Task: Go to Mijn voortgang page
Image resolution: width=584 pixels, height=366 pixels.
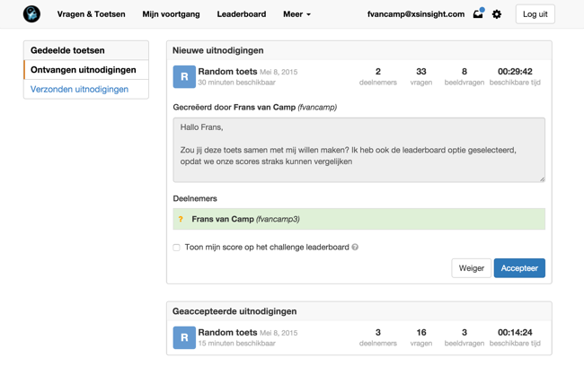Action: tap(171, 14)
